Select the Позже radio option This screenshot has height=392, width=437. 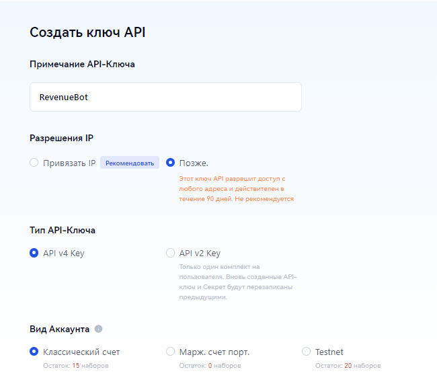pyautogui.click(x=170, y=163)
